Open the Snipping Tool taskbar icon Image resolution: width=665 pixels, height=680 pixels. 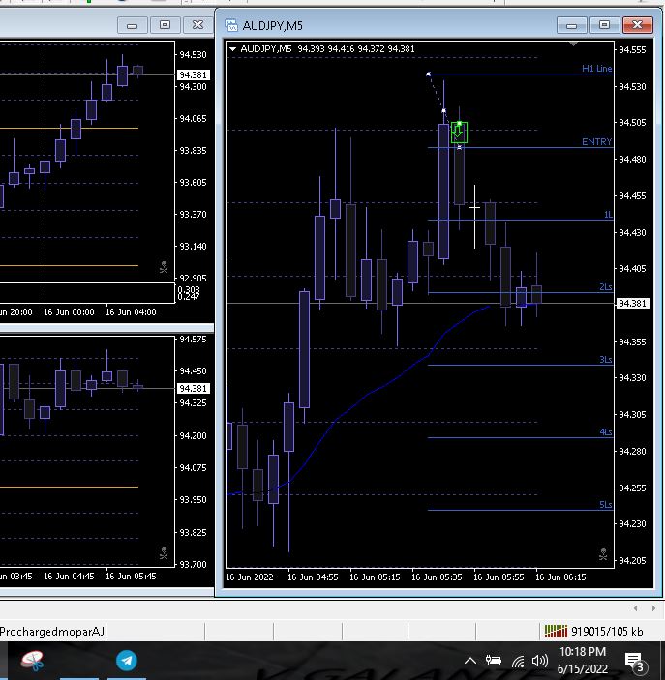click(x=34, y=661)
